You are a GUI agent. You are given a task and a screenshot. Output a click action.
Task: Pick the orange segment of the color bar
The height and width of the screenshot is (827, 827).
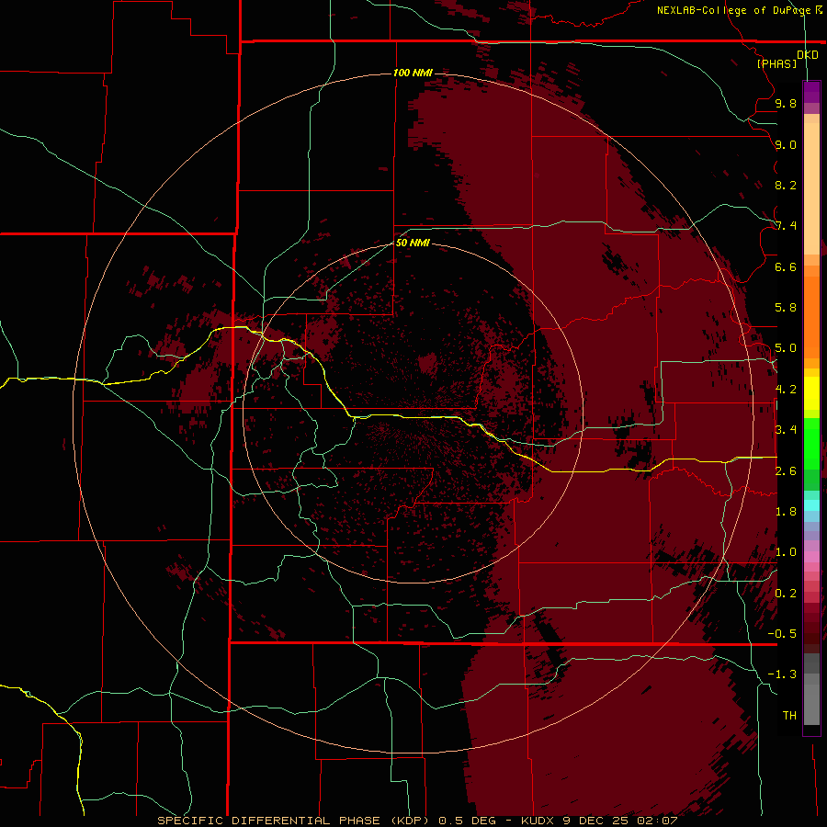(x=811, y=316)
